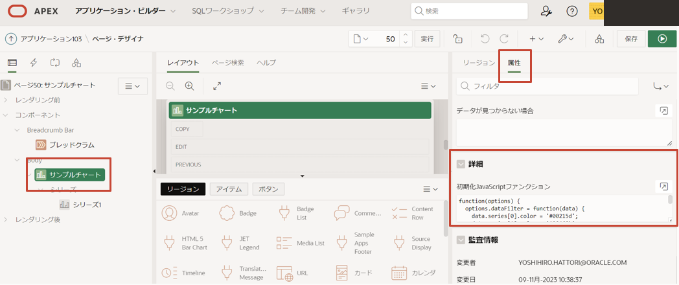Image resolution: width=679 pixels, height=285 pixels.
Task: Click the up arrow to Application 103
Action: pos(10,39)
